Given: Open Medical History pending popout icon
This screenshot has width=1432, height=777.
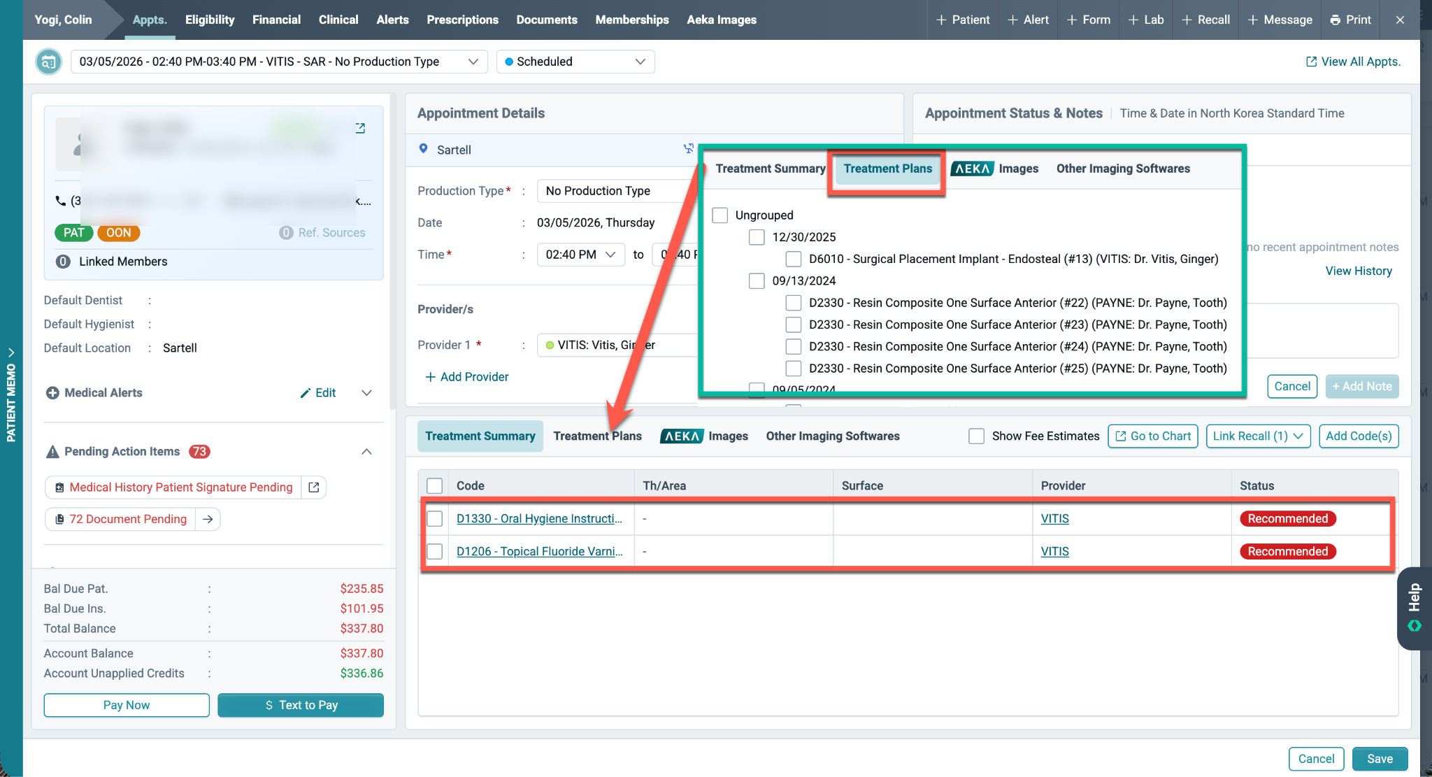Looking at the screenshot, I should [x=314, y=487].
